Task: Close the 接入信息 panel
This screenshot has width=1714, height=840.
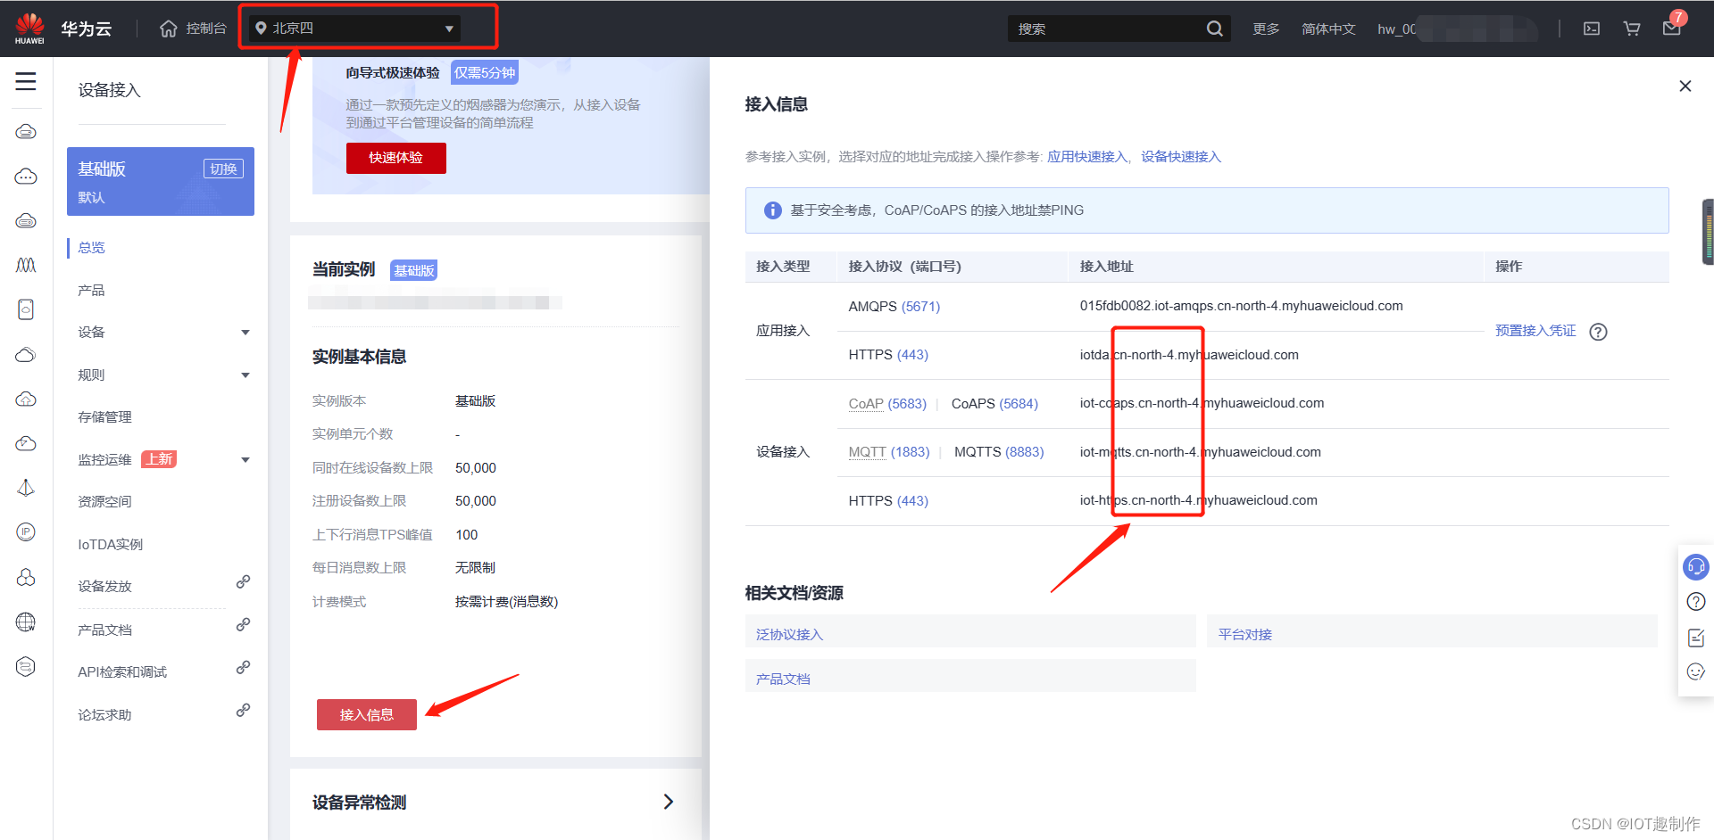Action: (x=1685, y=86)
